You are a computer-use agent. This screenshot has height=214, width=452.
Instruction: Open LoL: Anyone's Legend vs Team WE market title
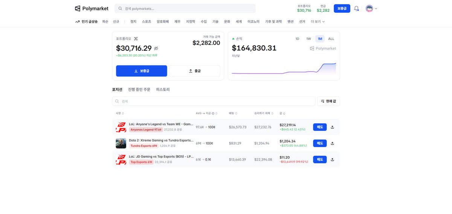161,124
